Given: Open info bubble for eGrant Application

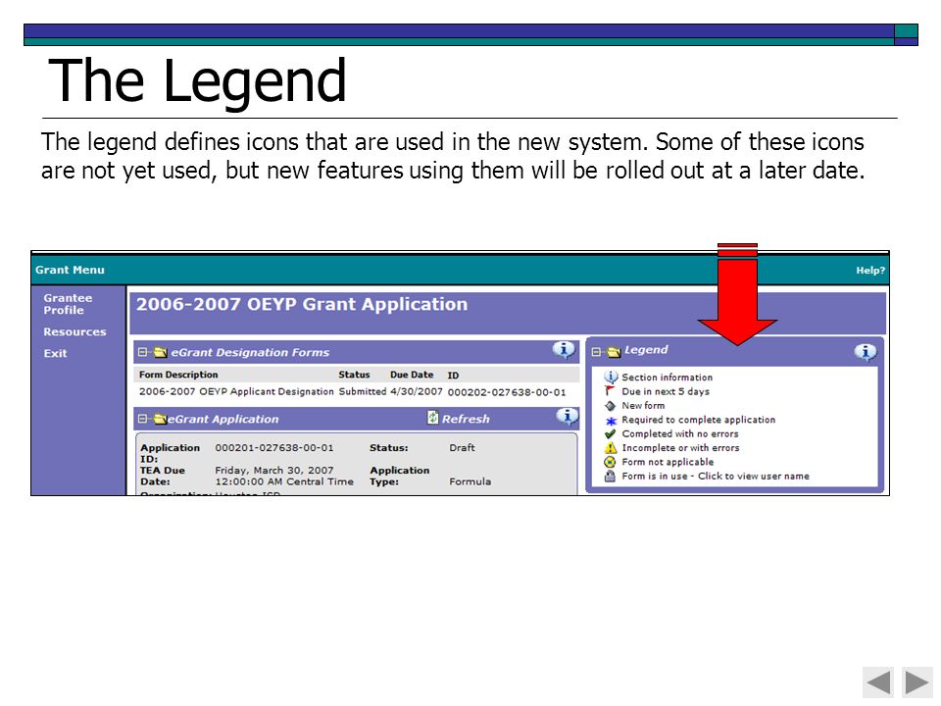Looking at the screenshot, I should (568, 416).
